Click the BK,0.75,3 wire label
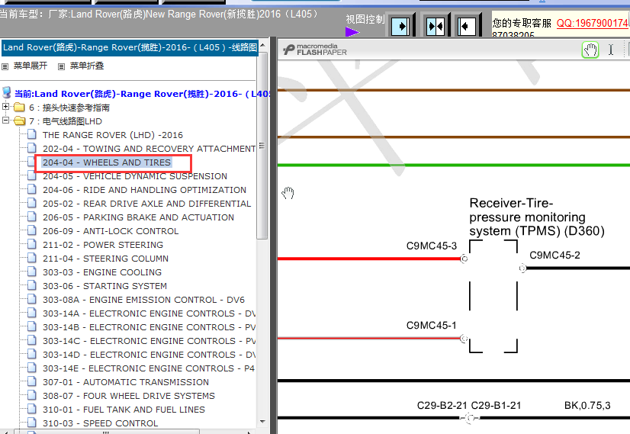The width and height of the screenshot is (630, 434). (587, 405)
